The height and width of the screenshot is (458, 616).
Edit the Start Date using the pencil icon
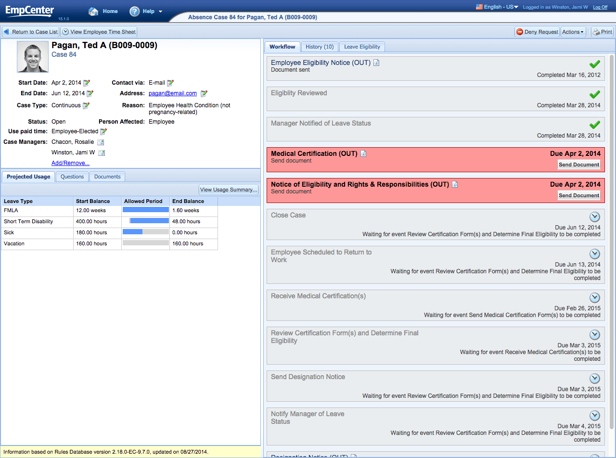[86, 82]
